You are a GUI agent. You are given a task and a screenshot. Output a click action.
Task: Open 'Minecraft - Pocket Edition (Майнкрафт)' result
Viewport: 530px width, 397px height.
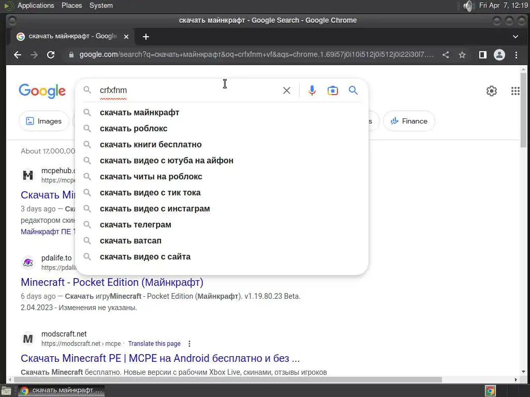112,282
